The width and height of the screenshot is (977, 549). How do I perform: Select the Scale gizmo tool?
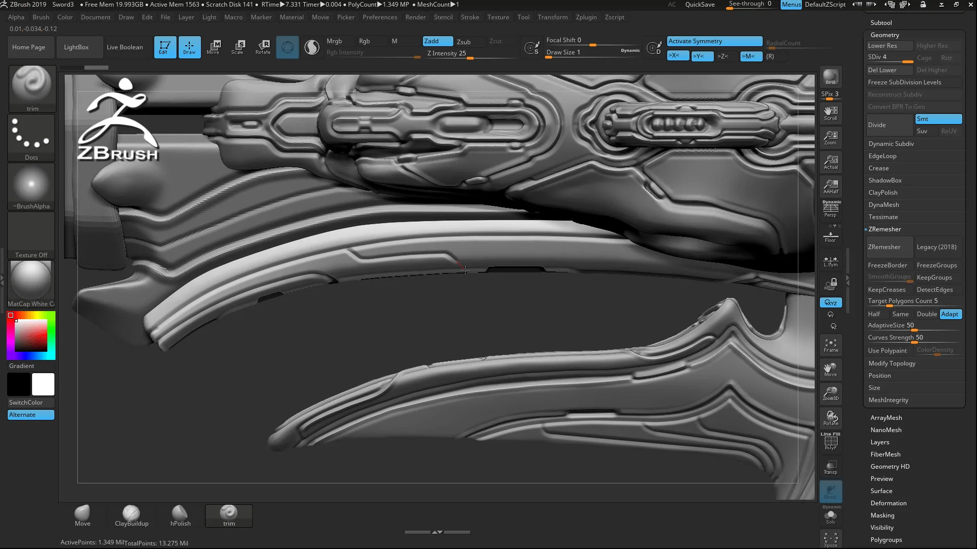tap(238, 47)
